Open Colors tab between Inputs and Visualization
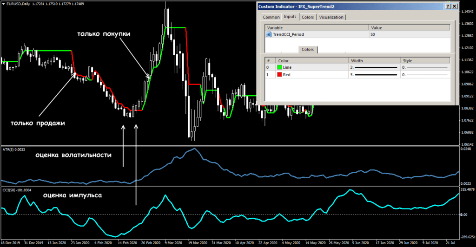Viewport: 476px width, 247px height. [x=308, y=17]
